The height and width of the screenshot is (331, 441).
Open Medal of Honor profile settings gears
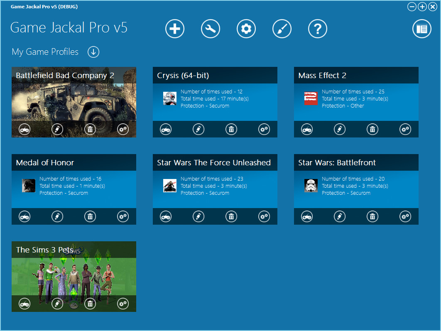click(x=123, y=216)
